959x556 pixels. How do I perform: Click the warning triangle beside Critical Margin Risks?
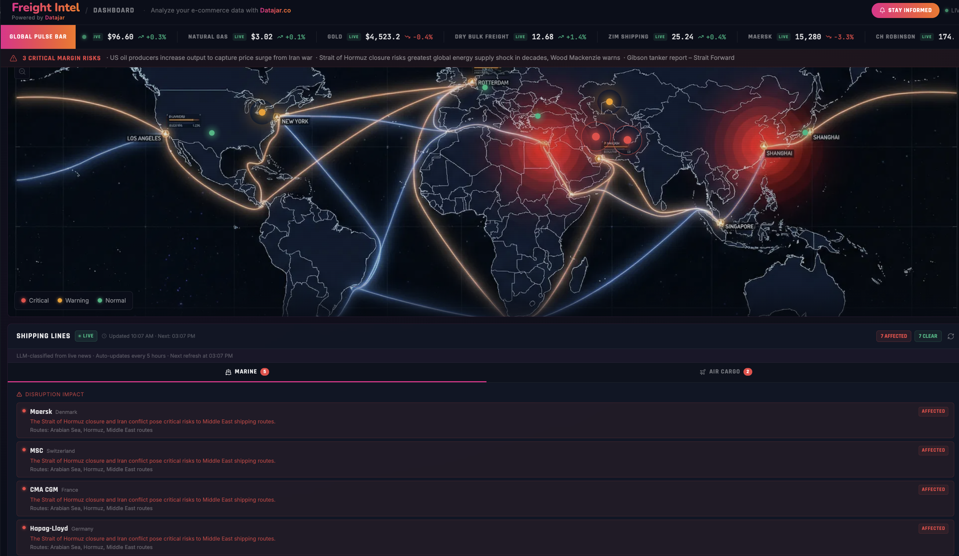coord(13,58)
